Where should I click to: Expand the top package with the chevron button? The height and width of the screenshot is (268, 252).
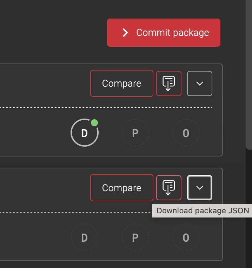click(200, 83)
